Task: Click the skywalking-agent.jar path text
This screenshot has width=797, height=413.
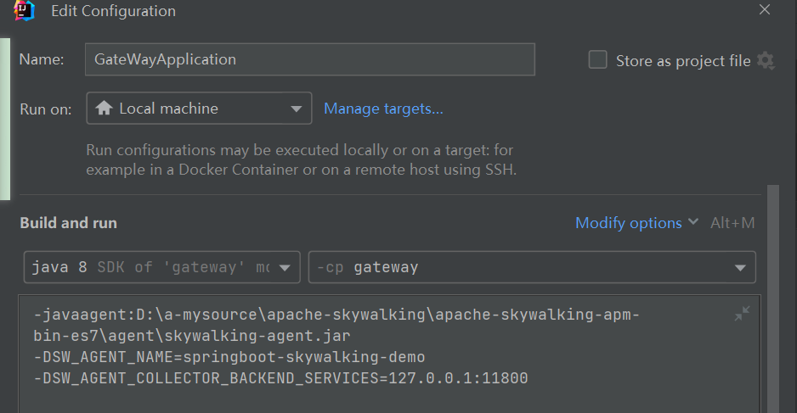Action: (x=257, y=336)
